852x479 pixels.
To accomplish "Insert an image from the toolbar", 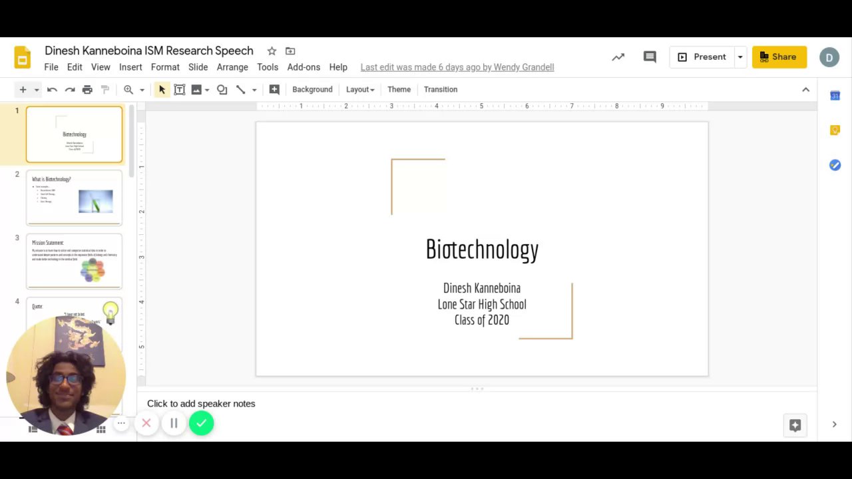I will pyautogui.click(x=196, y=89).
